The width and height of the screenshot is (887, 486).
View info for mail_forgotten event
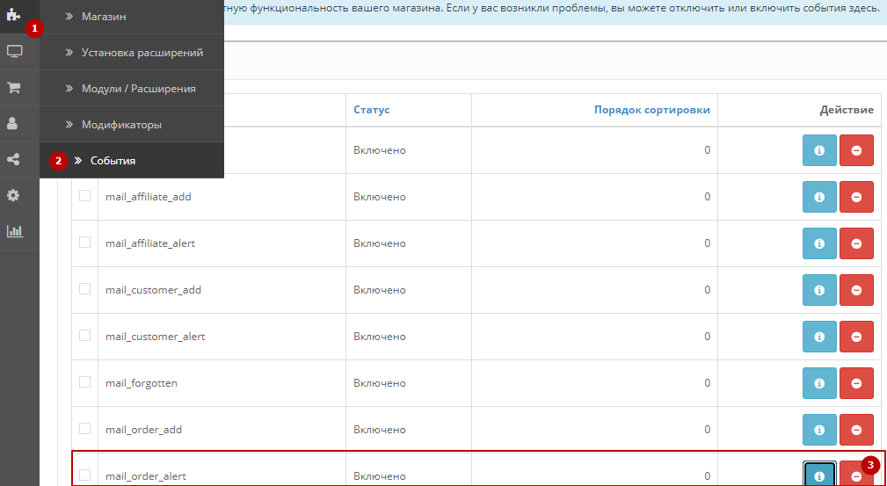point(819,383)
